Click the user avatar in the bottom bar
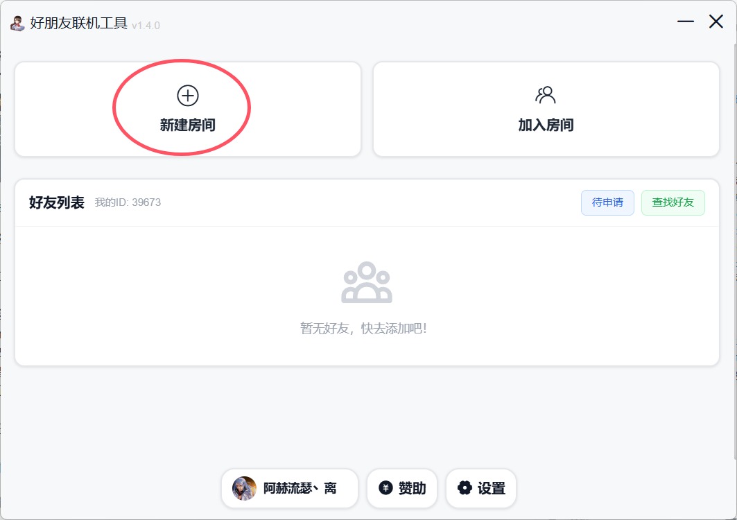 pos(245,488)
